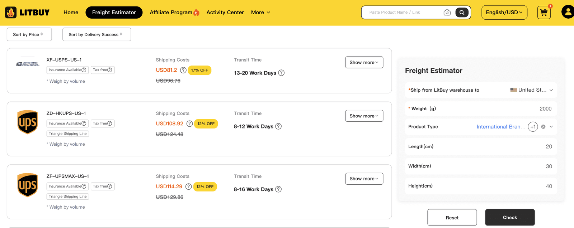Click the Weight (g) field showing 2000
Image resolution: width=574 pixels, height=228 pixels.
pos(481,109)
